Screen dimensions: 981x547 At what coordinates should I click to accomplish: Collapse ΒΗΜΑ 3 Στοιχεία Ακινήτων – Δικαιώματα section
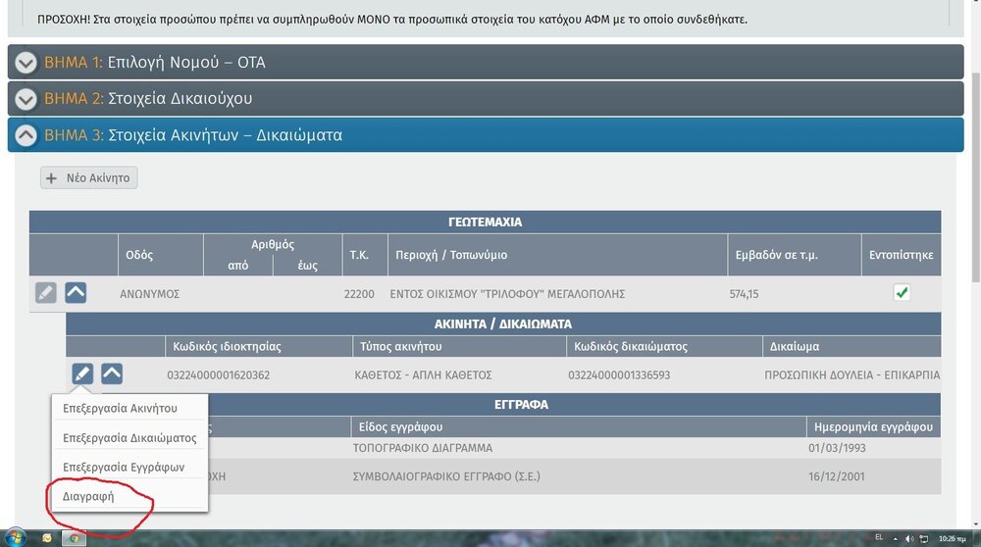(x=26, y=135)
